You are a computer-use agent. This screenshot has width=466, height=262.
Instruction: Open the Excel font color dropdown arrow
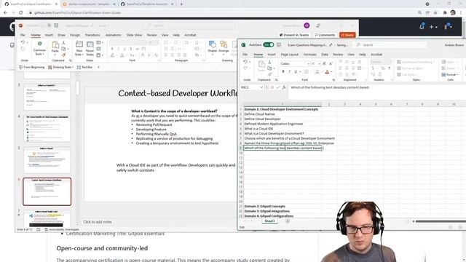point(332,71)
